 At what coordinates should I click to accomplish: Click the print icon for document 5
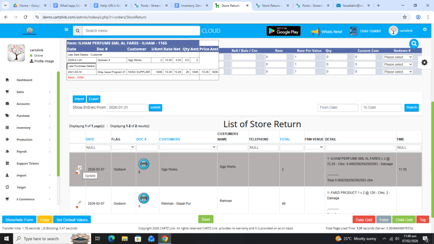point(144,198)
